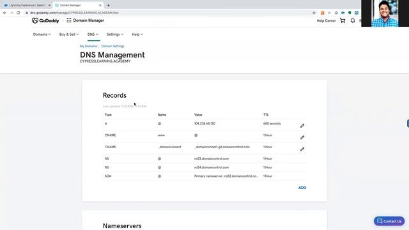Click the SOA Primary nameserver value
409x230 pixels.
tap(226, 176)
